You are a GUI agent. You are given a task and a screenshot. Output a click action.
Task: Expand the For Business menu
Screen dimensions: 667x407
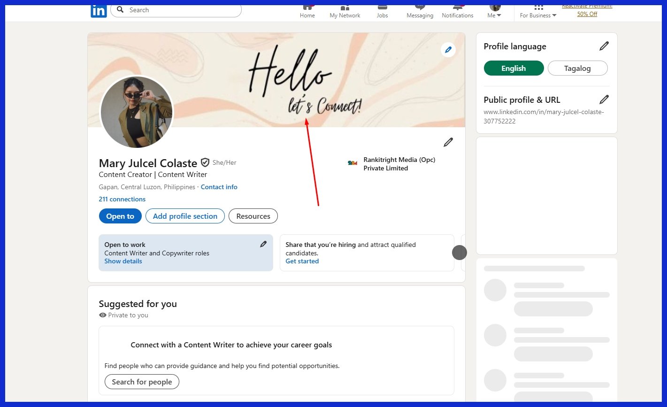[538, 11]
